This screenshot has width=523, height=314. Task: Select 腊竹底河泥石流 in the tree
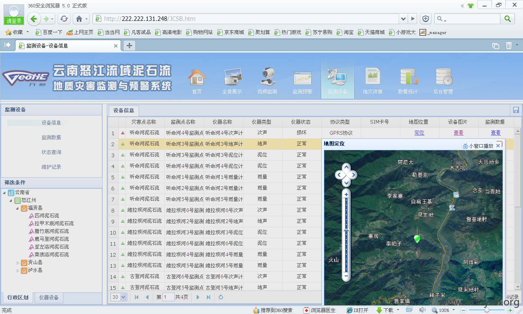[x=52, y=231]
